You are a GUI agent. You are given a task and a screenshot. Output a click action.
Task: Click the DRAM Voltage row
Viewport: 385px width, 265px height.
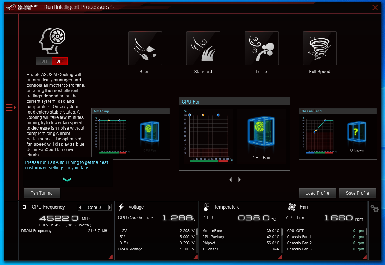156,249
